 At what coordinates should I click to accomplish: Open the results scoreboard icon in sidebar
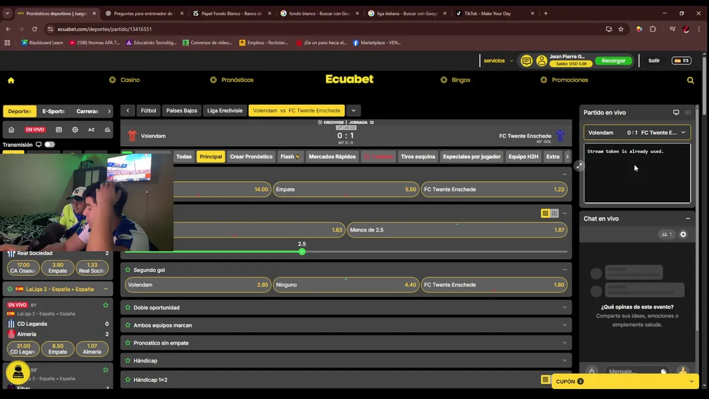click(x=59, y=130)
